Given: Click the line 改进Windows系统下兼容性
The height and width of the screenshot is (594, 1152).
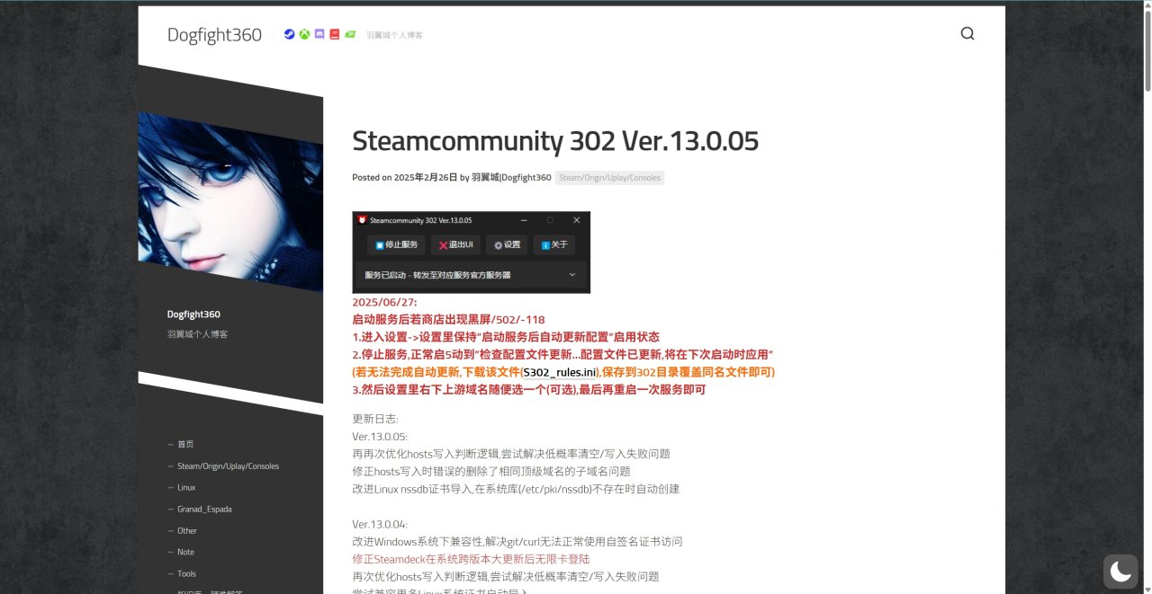Looking at the screenshot, I should (517, 542).
